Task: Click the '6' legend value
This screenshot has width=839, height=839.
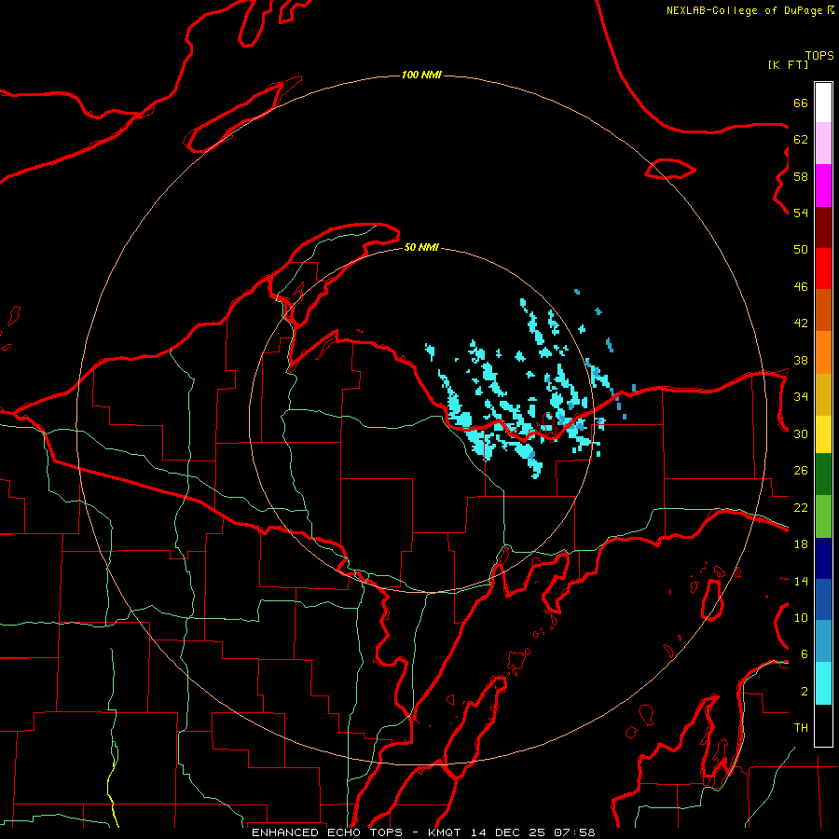Action: [x=805, y=654]
